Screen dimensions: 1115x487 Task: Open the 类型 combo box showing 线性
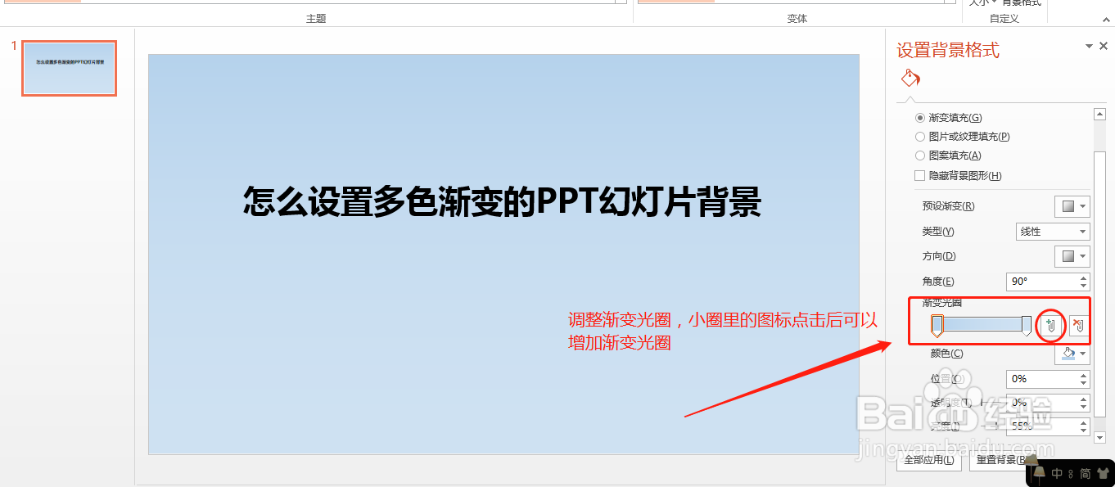coord(1053,232)
